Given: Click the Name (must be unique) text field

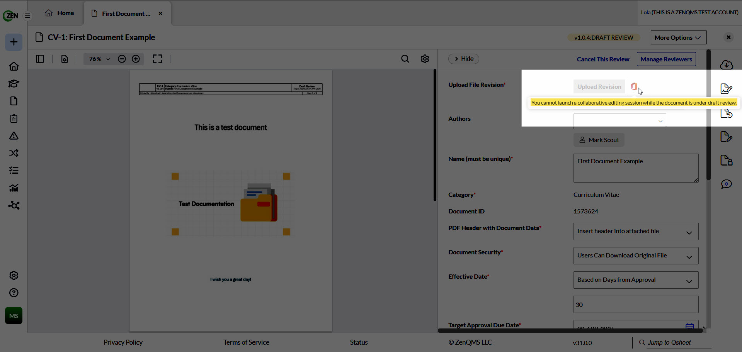Looking at the screenshot, I should tap(636, 168).
